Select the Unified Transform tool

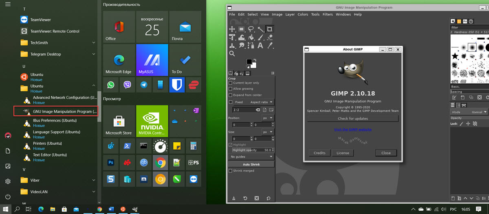click(232, 37)
